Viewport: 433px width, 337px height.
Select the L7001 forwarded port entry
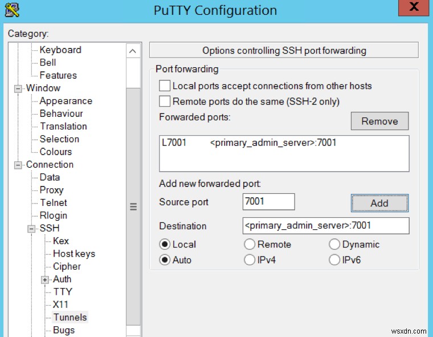tap(284, 143)
